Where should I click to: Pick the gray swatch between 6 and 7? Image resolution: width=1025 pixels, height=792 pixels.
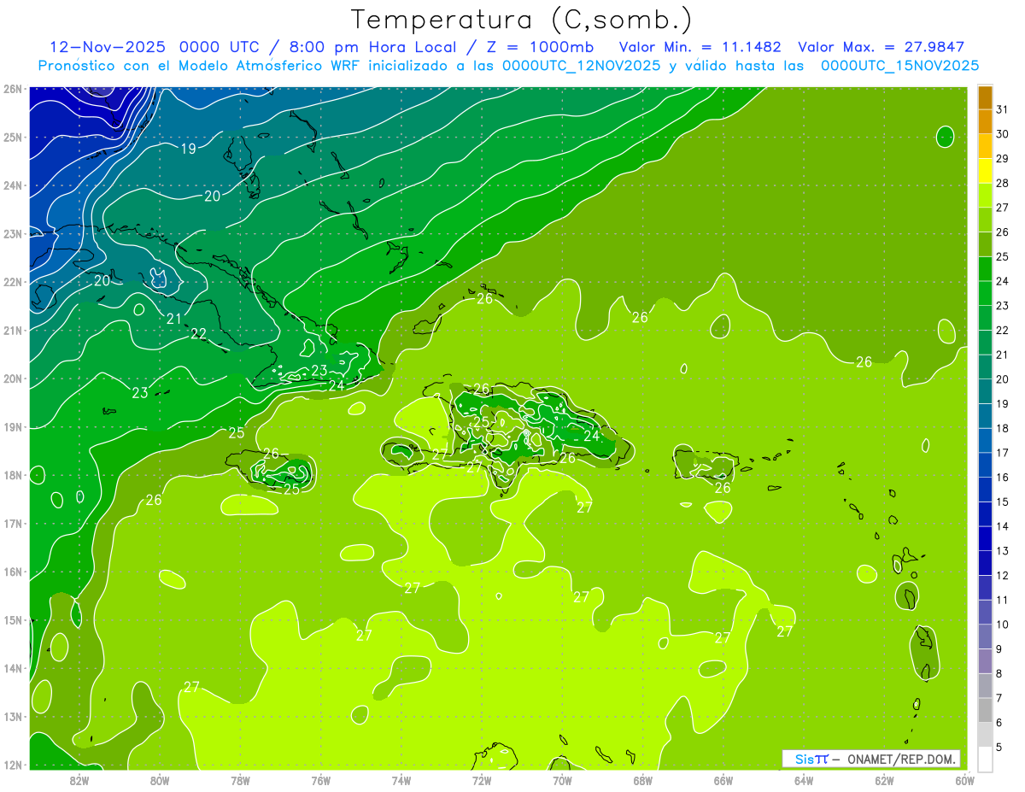pyautogui.click(x=985, y=711)
